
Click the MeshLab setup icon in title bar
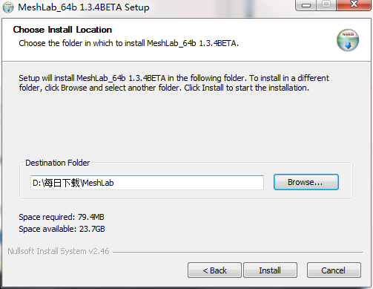click(x=8, y=7)
